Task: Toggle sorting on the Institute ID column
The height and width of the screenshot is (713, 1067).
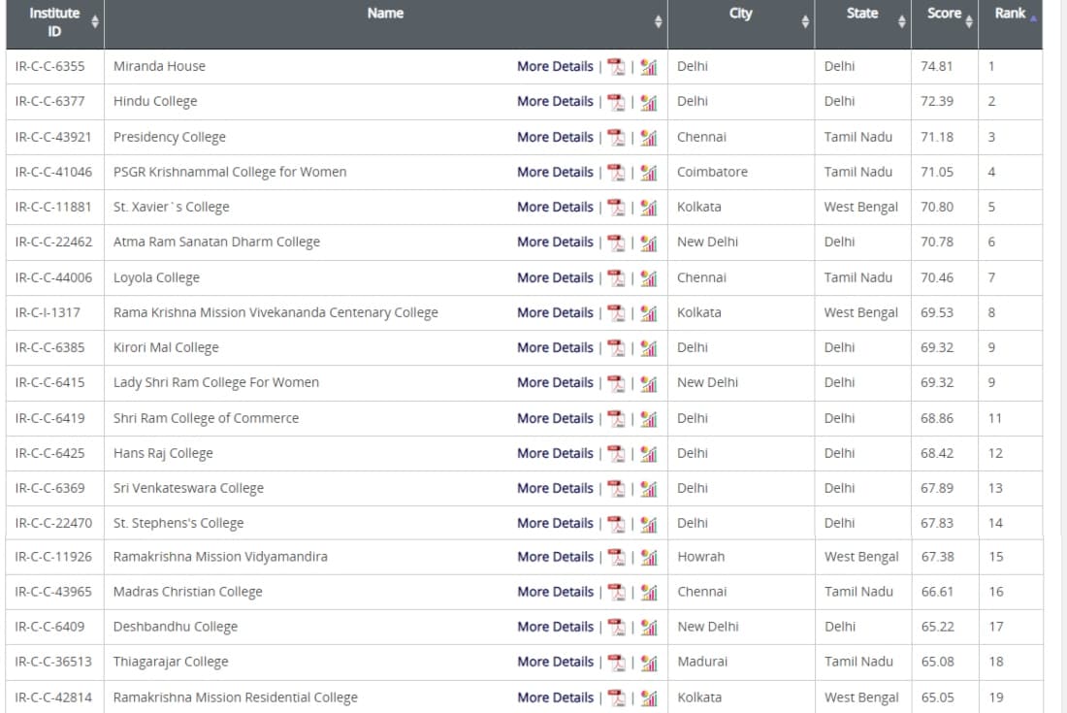Action: (x=94, y=21)
